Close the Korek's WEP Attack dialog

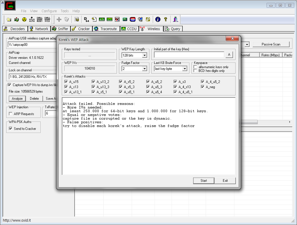(x=232, y=38)
